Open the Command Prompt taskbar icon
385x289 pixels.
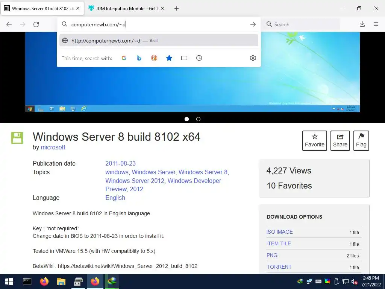[x=27, y=281]
